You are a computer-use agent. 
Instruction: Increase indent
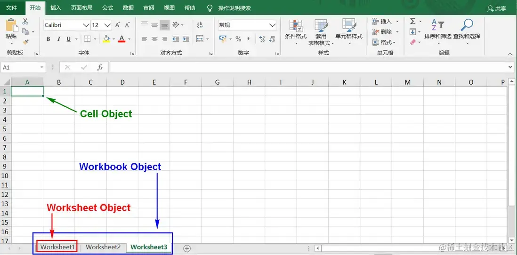(x=186, y=39)
